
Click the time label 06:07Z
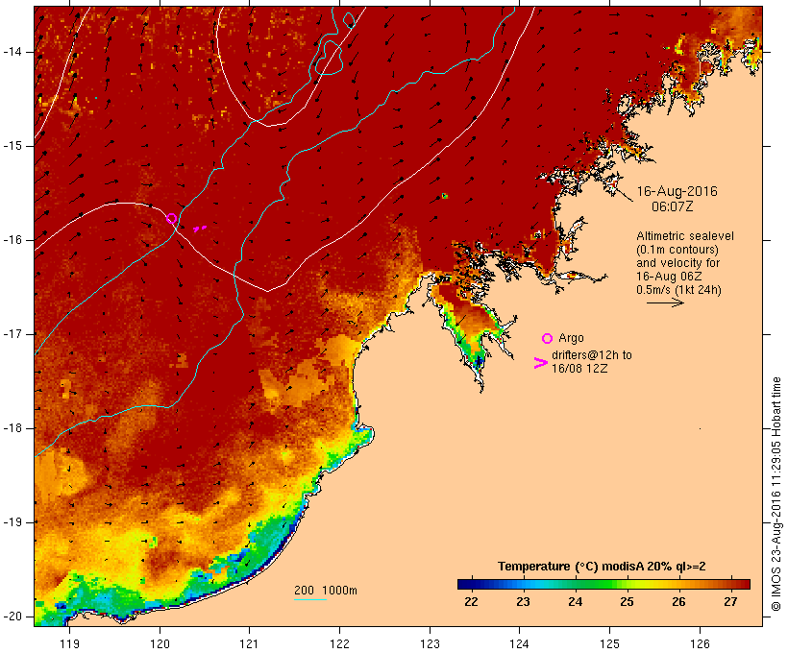click(673, 206)
